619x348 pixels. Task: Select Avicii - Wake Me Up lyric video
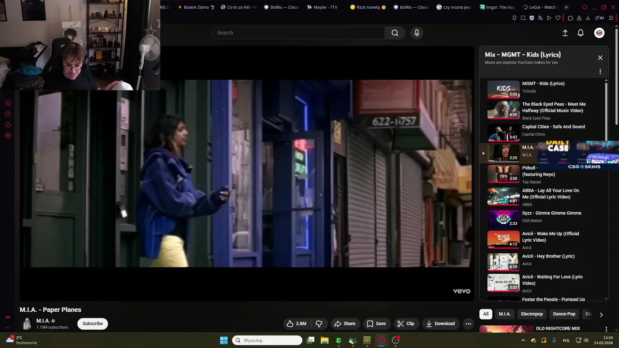tap(542, 240)
